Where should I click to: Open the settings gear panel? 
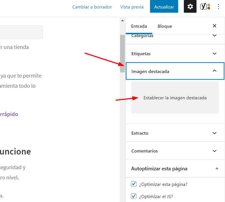(190, 7)
